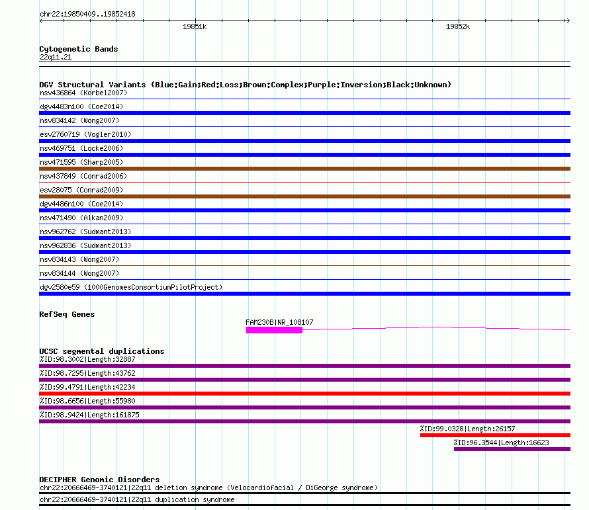Select the DECIPHER Genomic Disorders track title
The image size is (589, 510).
pos(99,480)
